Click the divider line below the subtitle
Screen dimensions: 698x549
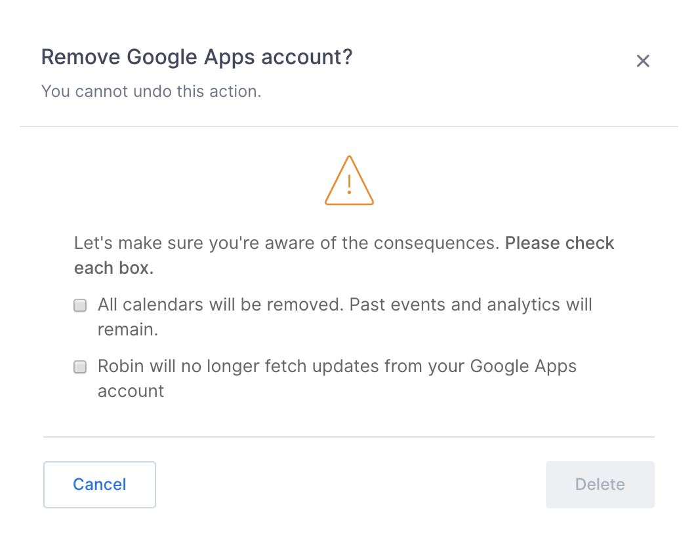pyautogui.click(x=349, y=126)
